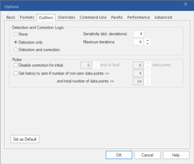The width and height of the screenshot is (194, 164).
Task: Click the Maximum iterations value field
Action: click(138, 42)
